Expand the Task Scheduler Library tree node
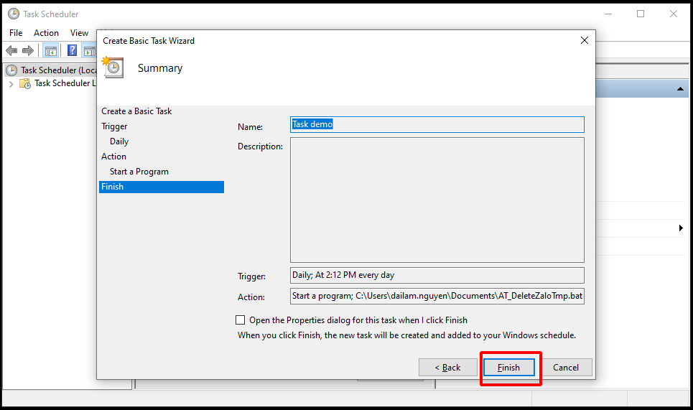 pos(11,83)
